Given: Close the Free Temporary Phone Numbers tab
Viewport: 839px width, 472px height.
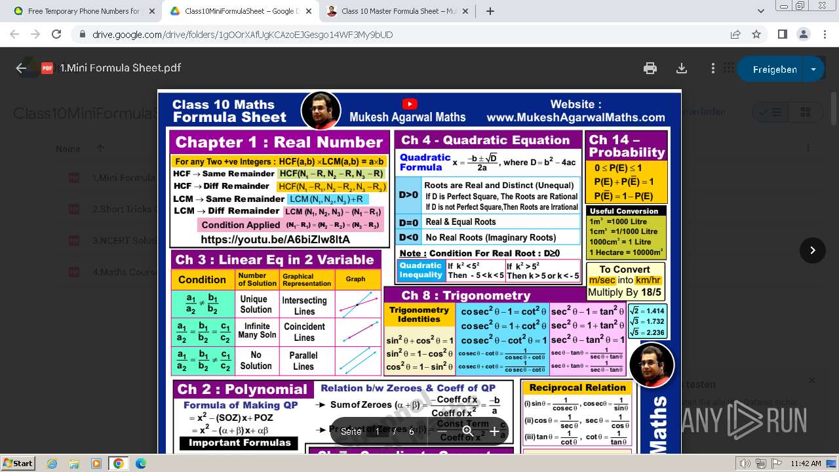Looking at the screenshot, I should 151,11.
